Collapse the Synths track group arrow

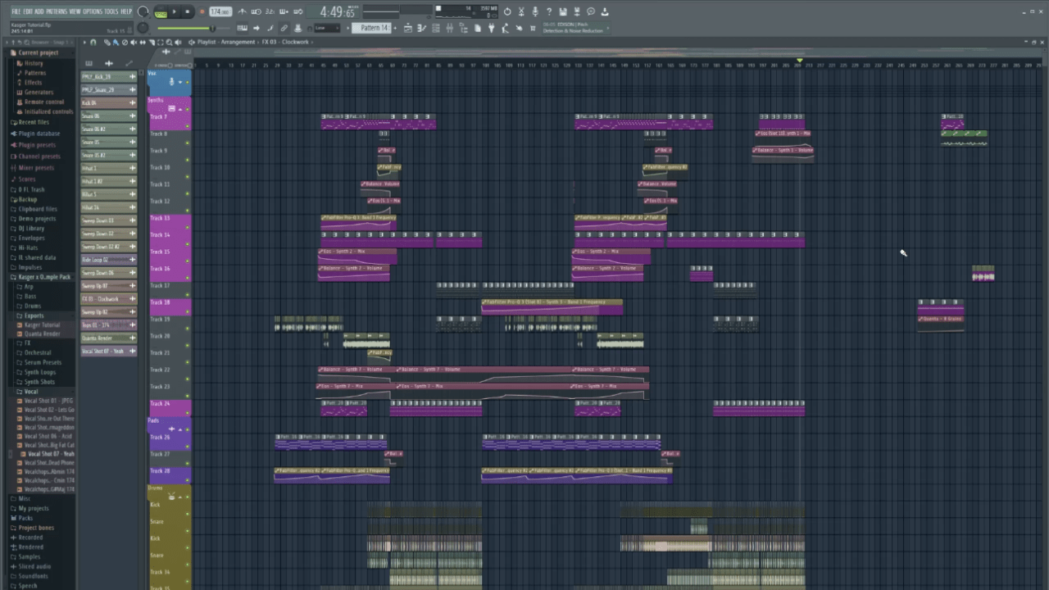click(180, 108)
